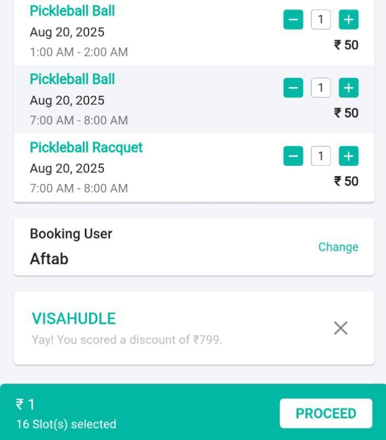Image resolution: width=386 pixels, height=440 pixels.
Task: Select the Pickleball Racquet item title
Action: [86, 148]
